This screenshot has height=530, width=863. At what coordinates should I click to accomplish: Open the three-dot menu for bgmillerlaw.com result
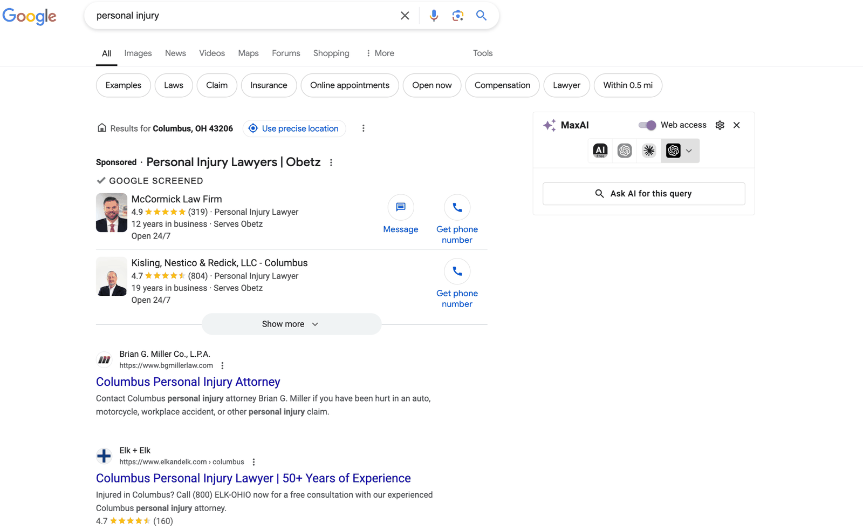(x=222, y=366)
